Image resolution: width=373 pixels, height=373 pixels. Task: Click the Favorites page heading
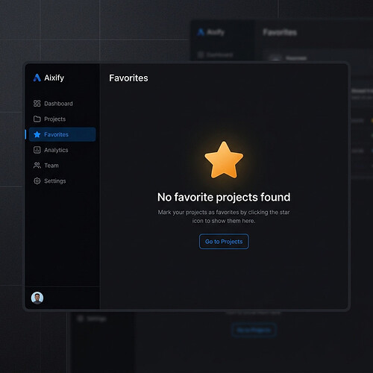[128, 78]
